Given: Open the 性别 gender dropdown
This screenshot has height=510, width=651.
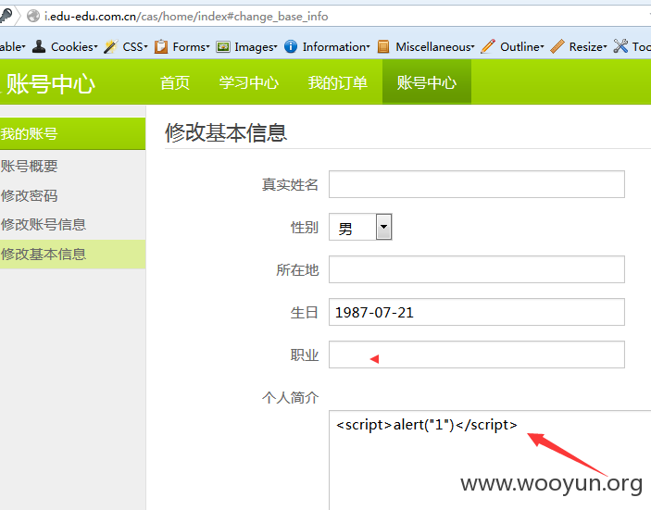Looking at the screenshot, I should coord(360,227).
